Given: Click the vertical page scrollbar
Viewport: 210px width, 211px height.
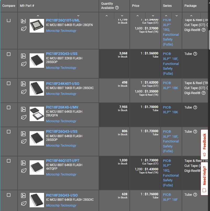Looking at the screenshot, I should coord(209,40).
